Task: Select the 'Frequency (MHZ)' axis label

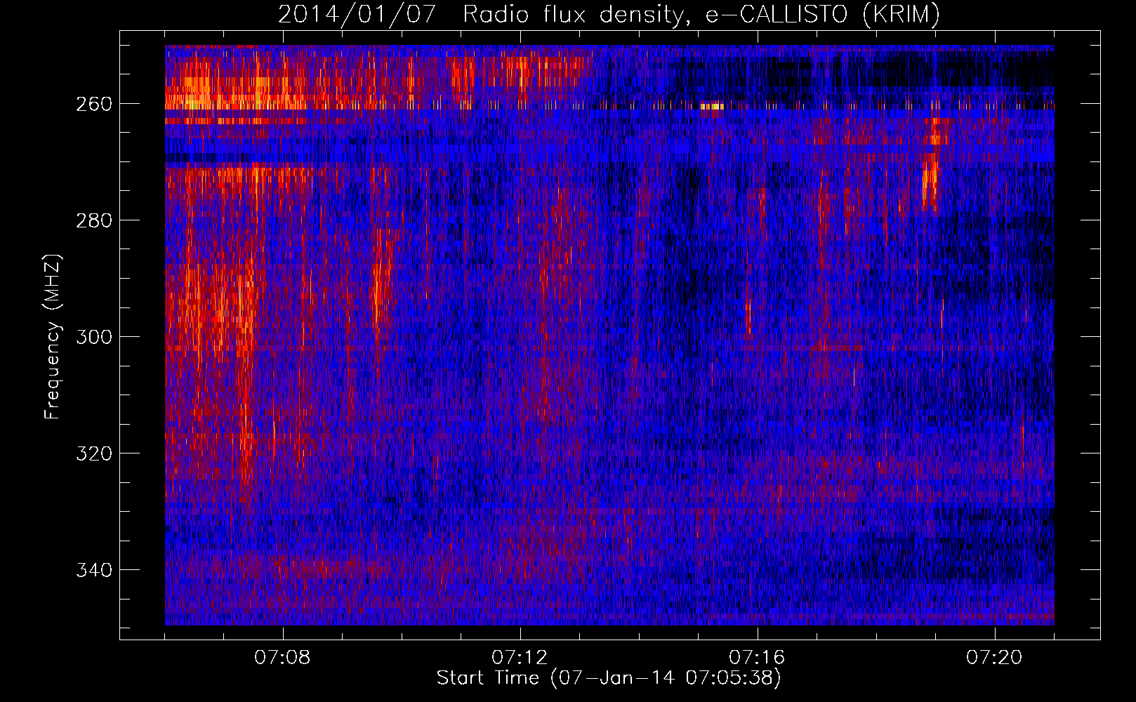Action: (53, 336)
